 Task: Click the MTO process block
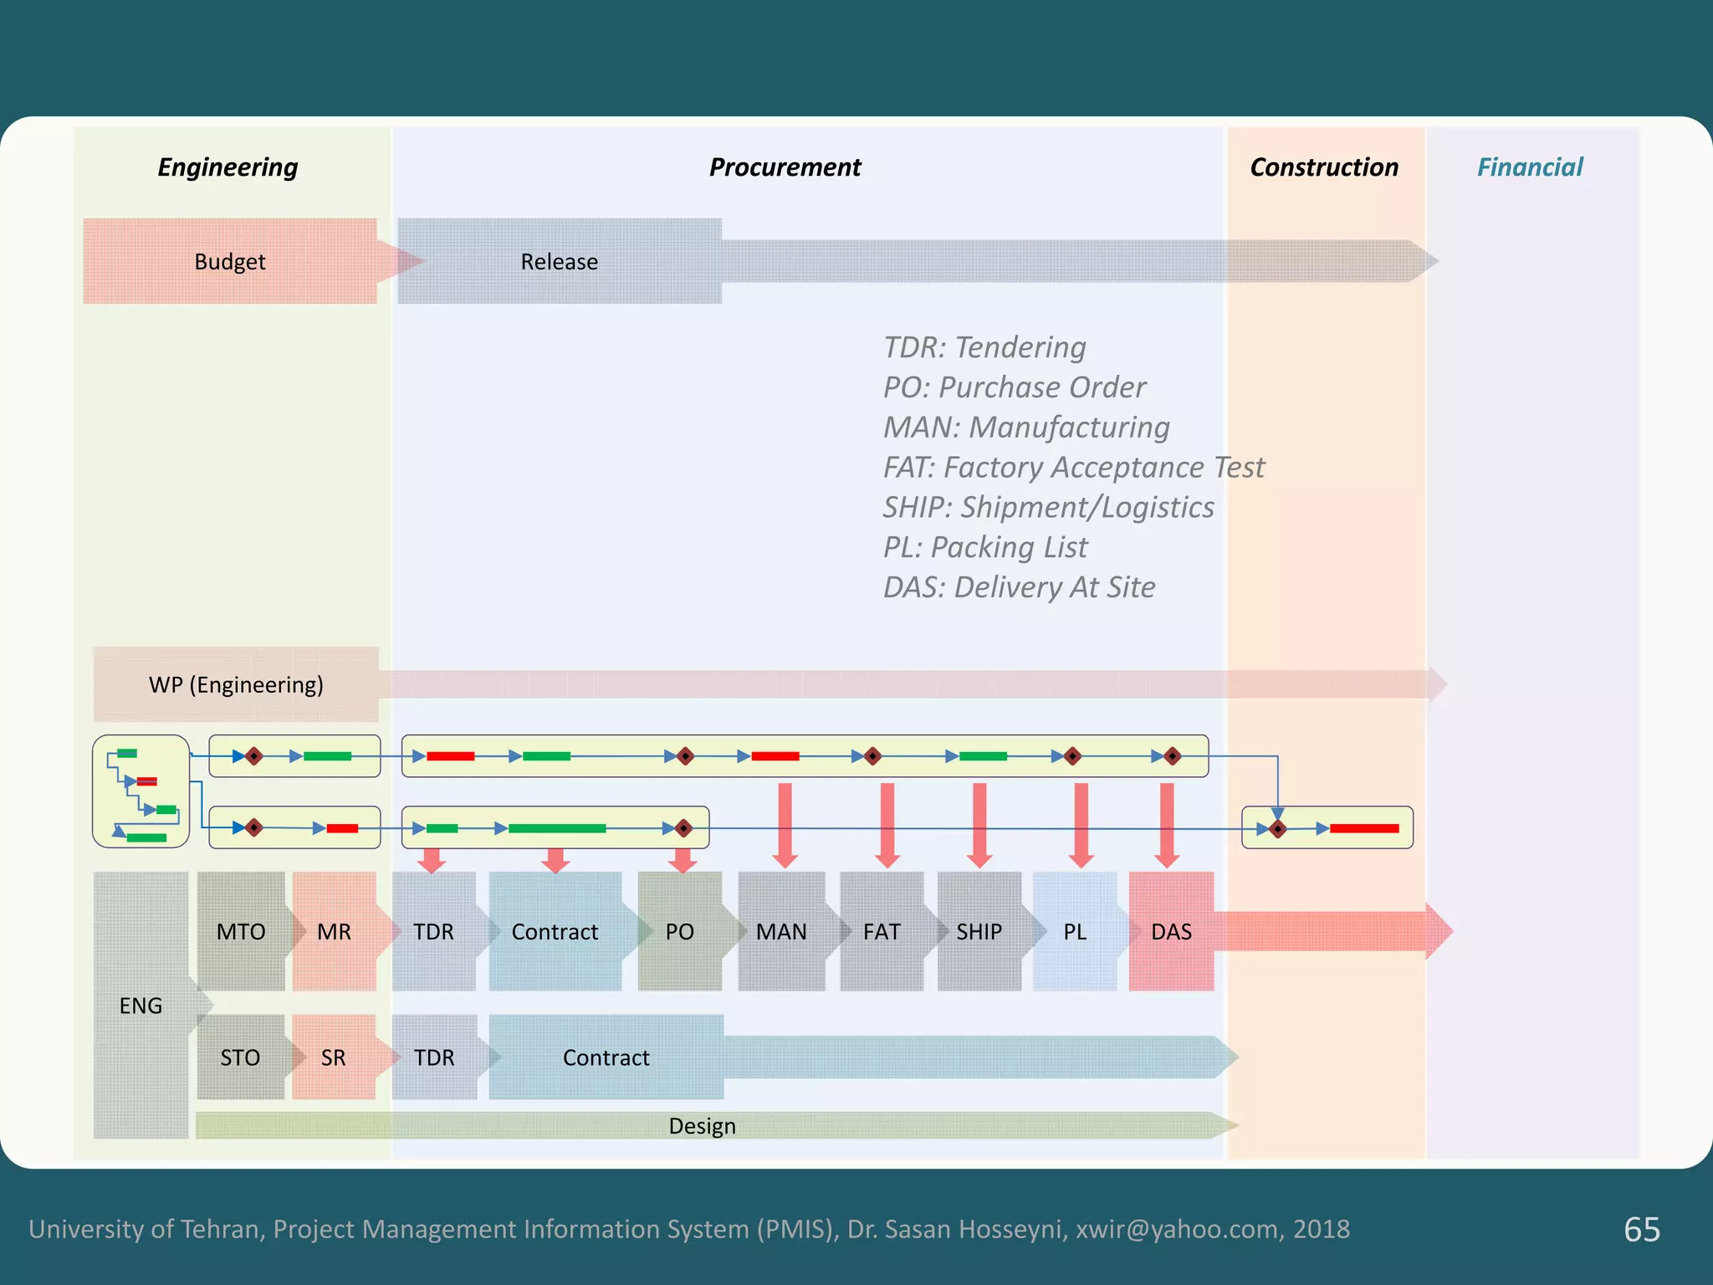click(x=241, y=931)
